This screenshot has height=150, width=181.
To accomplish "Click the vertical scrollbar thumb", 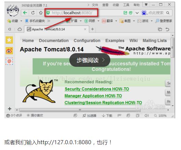I will point(172,47).
